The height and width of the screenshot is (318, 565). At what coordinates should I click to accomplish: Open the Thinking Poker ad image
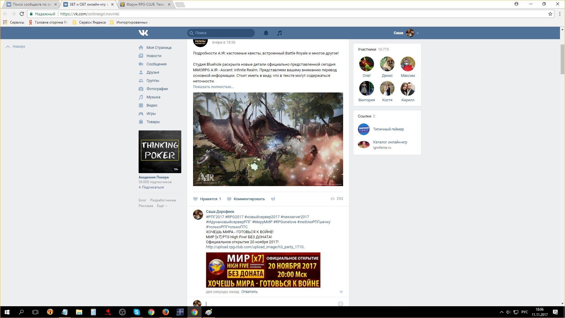pos(160,152)
